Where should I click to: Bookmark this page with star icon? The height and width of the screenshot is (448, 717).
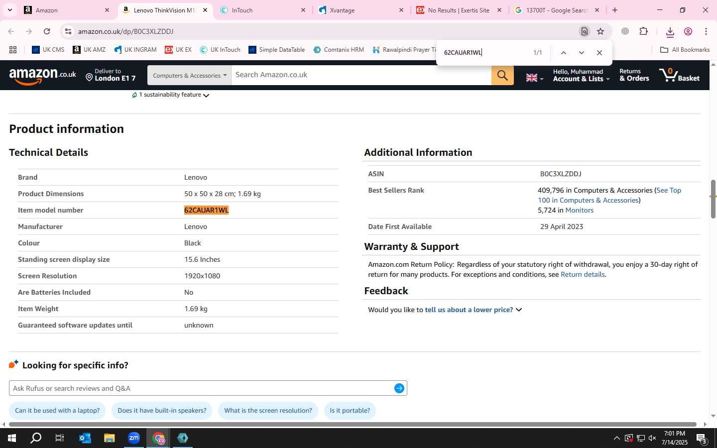click(x=600, y=31)
